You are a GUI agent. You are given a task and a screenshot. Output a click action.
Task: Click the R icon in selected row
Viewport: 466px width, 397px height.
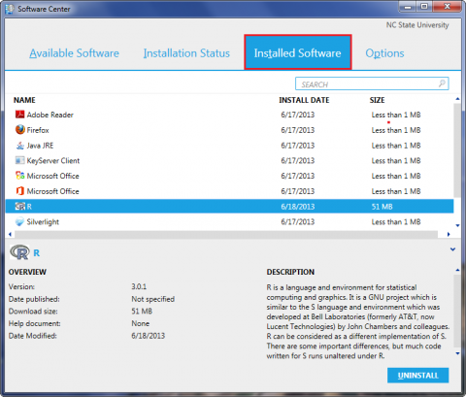pyautogui.click(x=19, y=207)
